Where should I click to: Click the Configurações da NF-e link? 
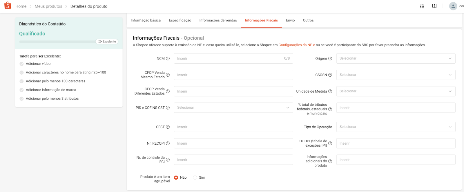click(296, 45)
